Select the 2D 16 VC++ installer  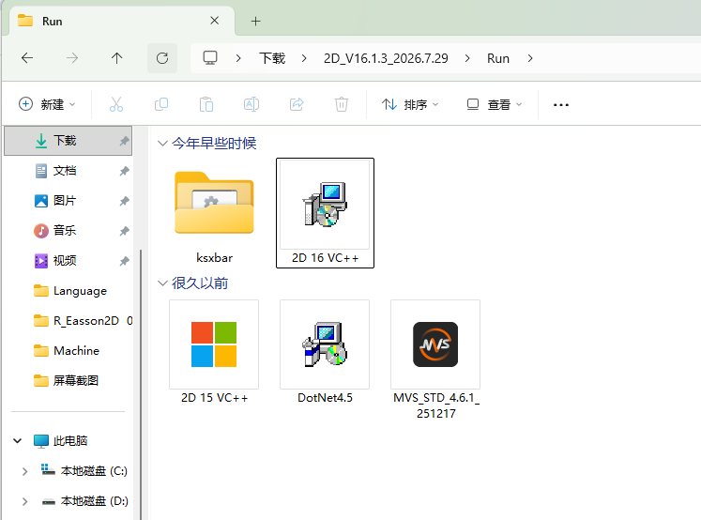(x=325, y=213)
